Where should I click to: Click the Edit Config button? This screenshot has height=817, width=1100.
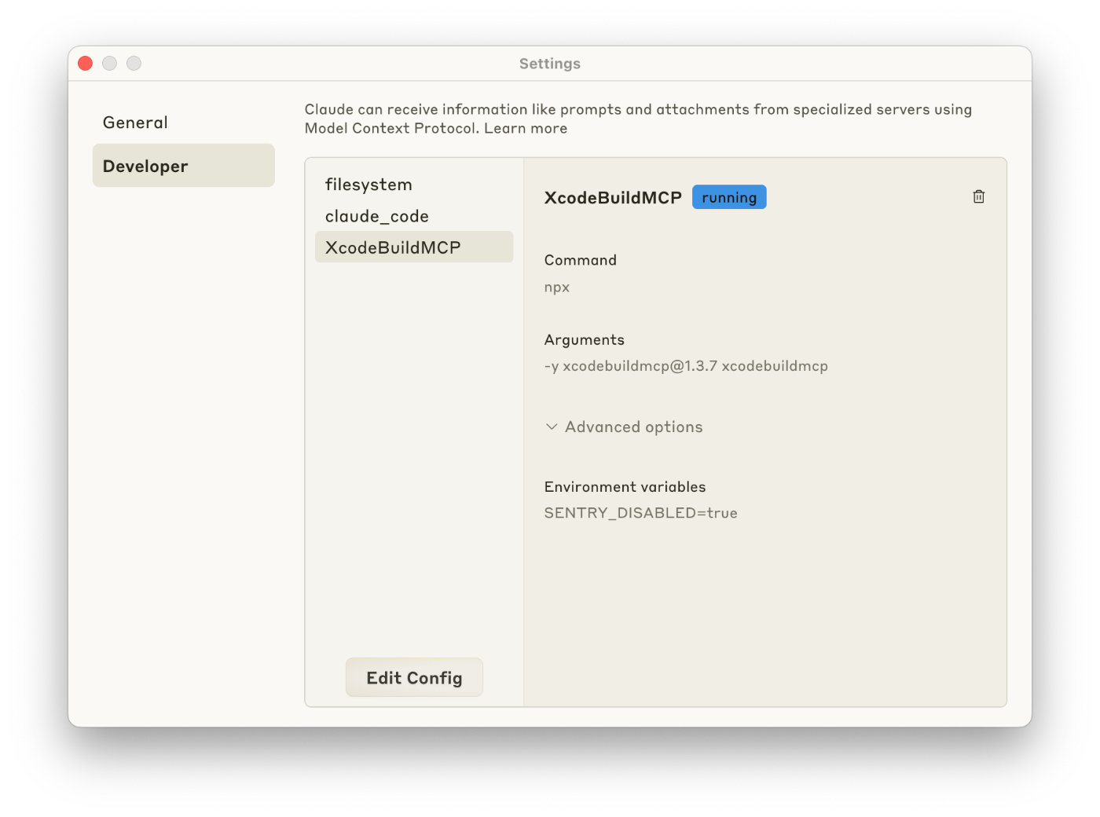pos(414,677)
